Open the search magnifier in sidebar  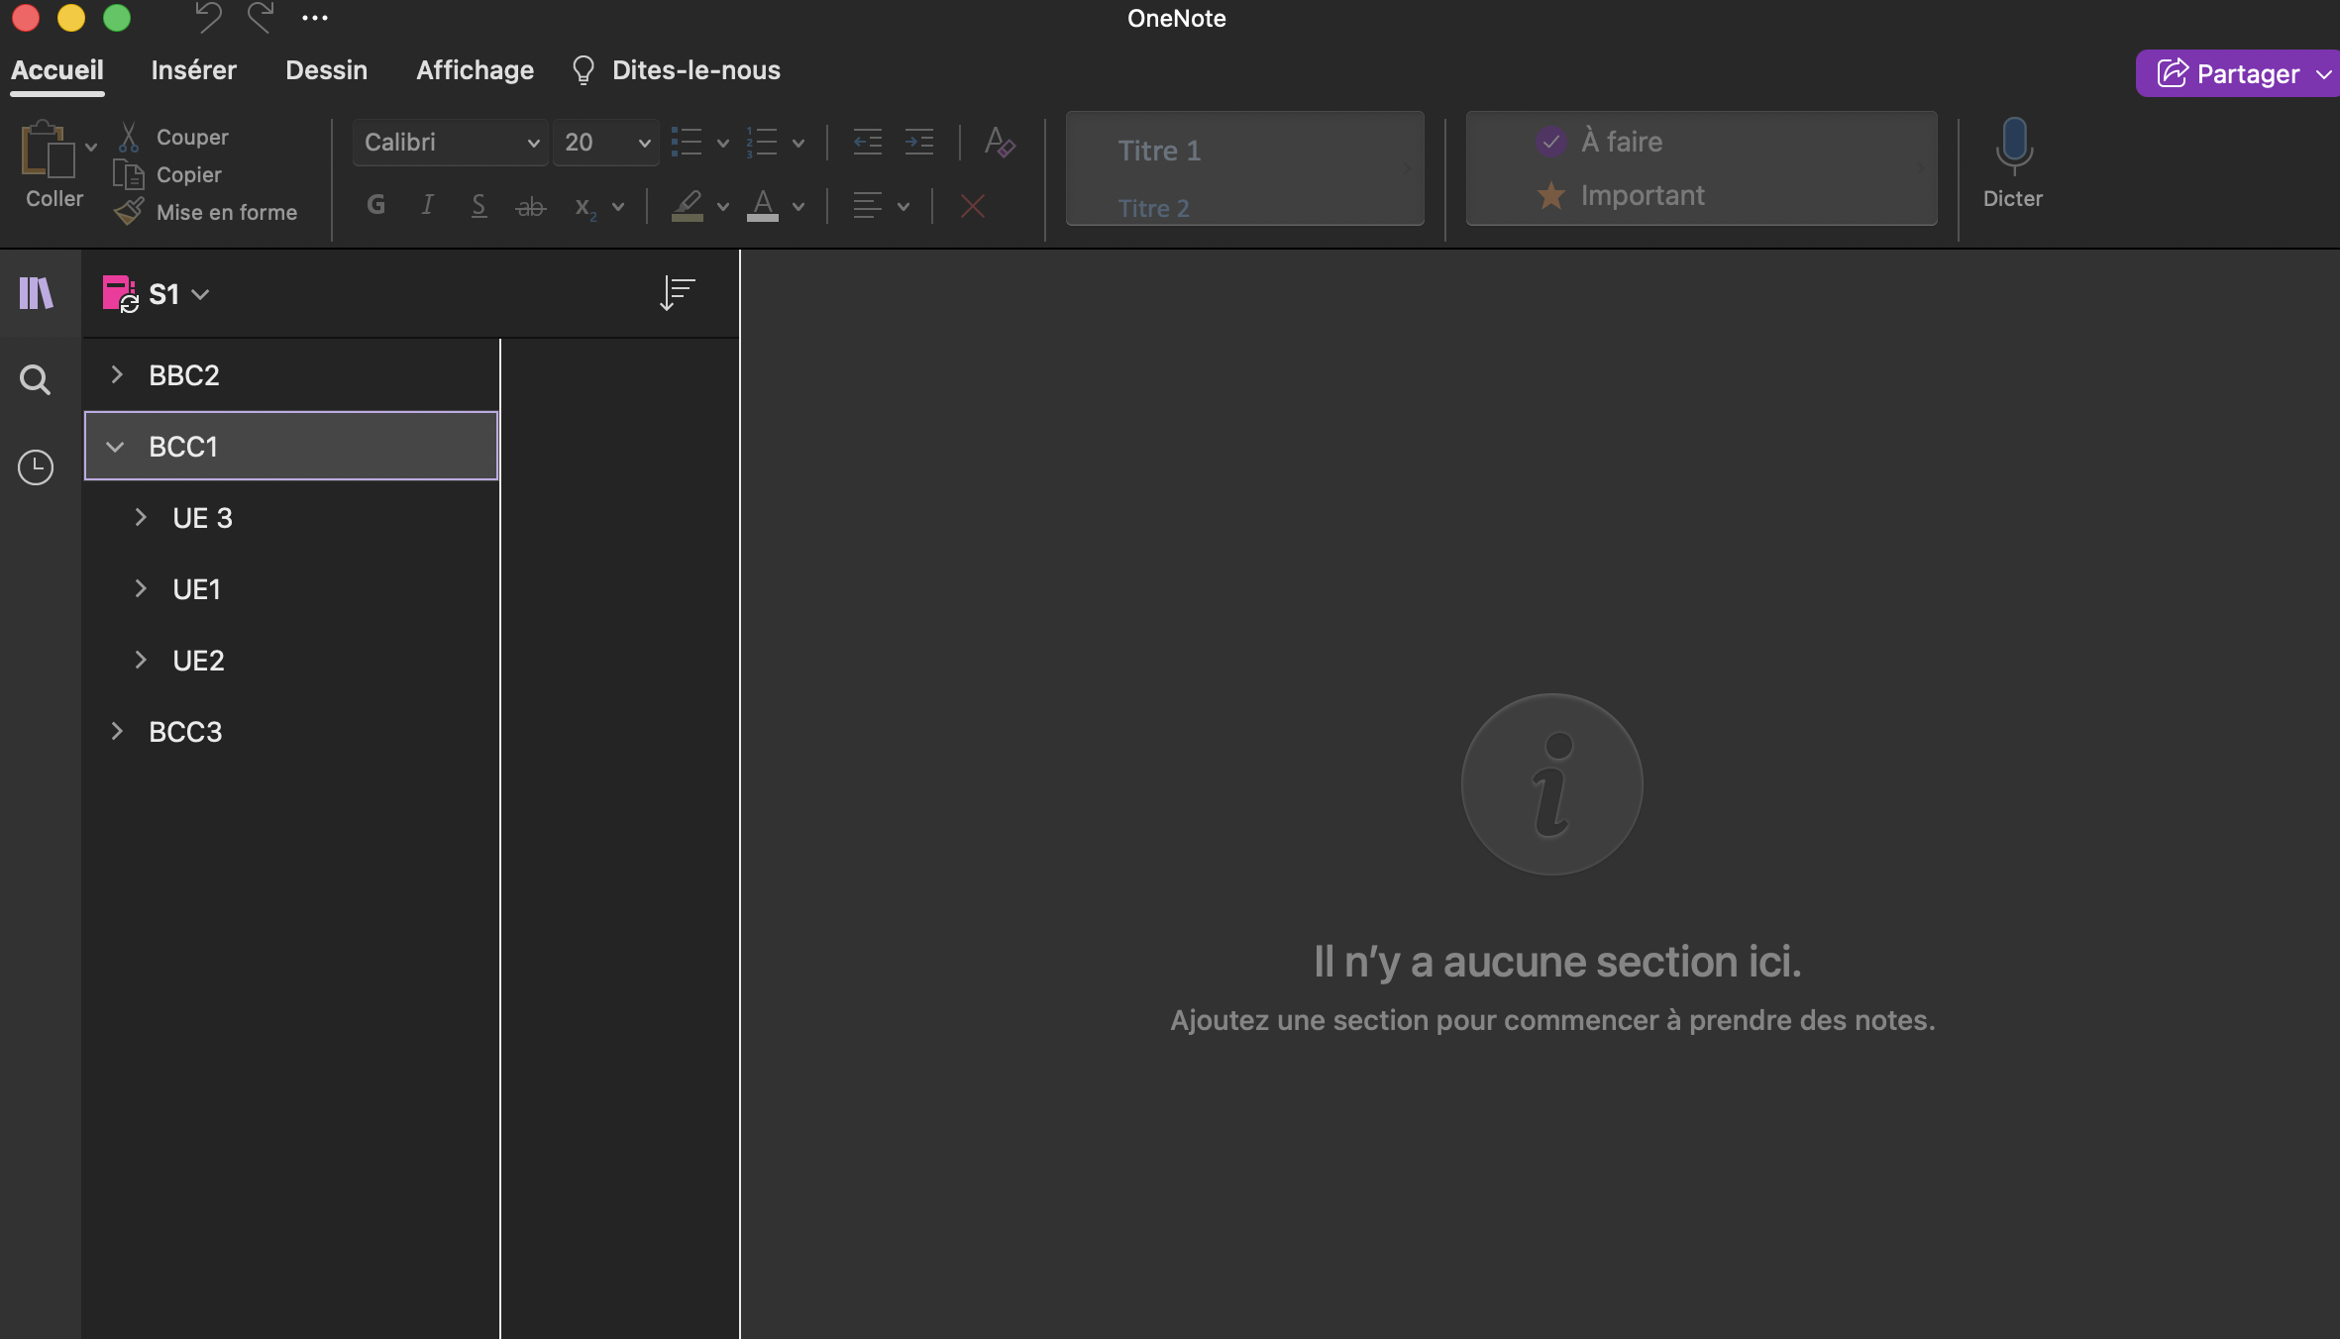pyautogui.click(x=36, y=379)
